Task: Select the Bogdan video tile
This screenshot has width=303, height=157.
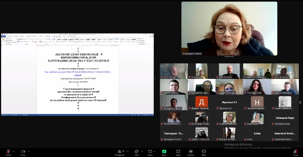Action: coord(285,87)
